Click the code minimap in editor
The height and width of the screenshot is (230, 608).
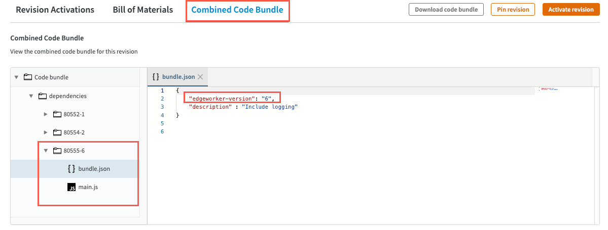(x=549, y=89)
